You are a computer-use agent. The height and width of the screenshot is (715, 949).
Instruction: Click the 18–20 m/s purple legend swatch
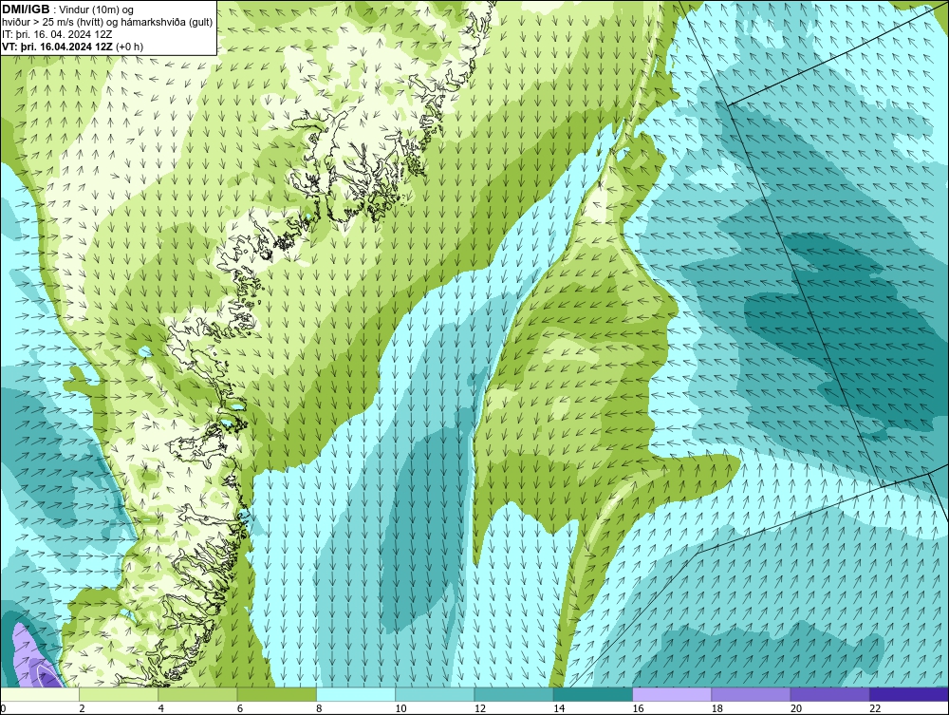pyautogui.click(x=751, y=694)
